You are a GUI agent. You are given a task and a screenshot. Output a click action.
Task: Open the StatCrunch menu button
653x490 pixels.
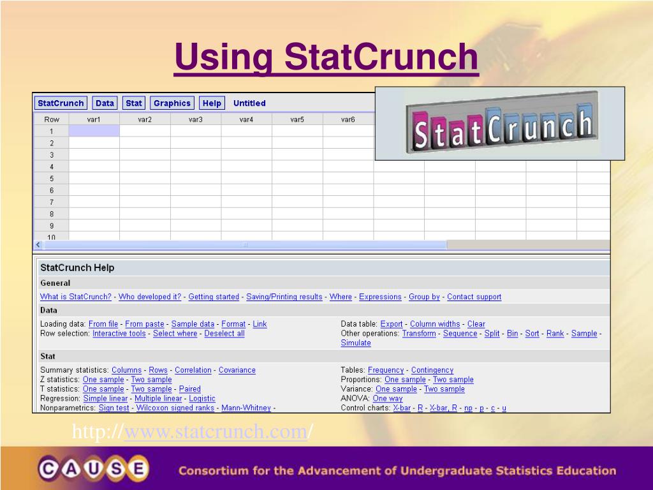(x=61, y=103)
